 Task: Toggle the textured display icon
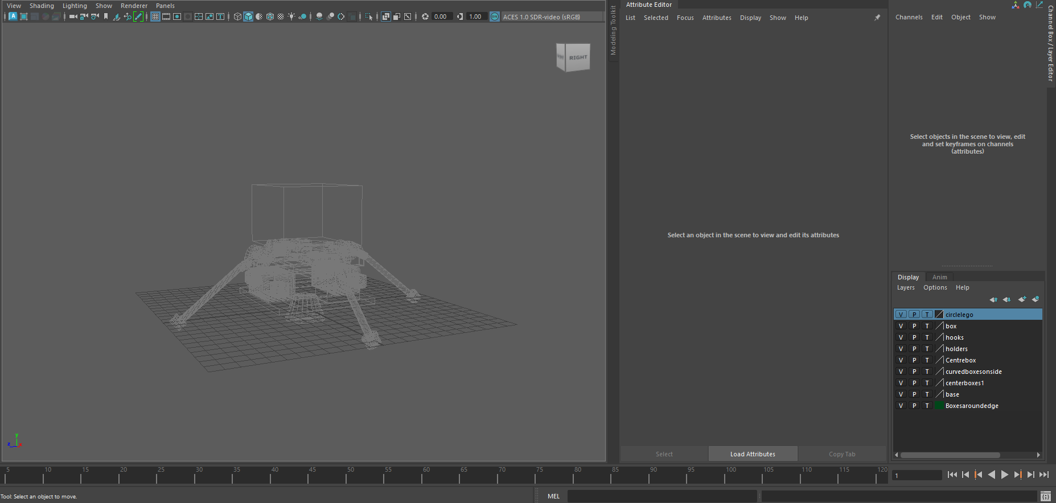pyautogui.click(x=281, y=17)
